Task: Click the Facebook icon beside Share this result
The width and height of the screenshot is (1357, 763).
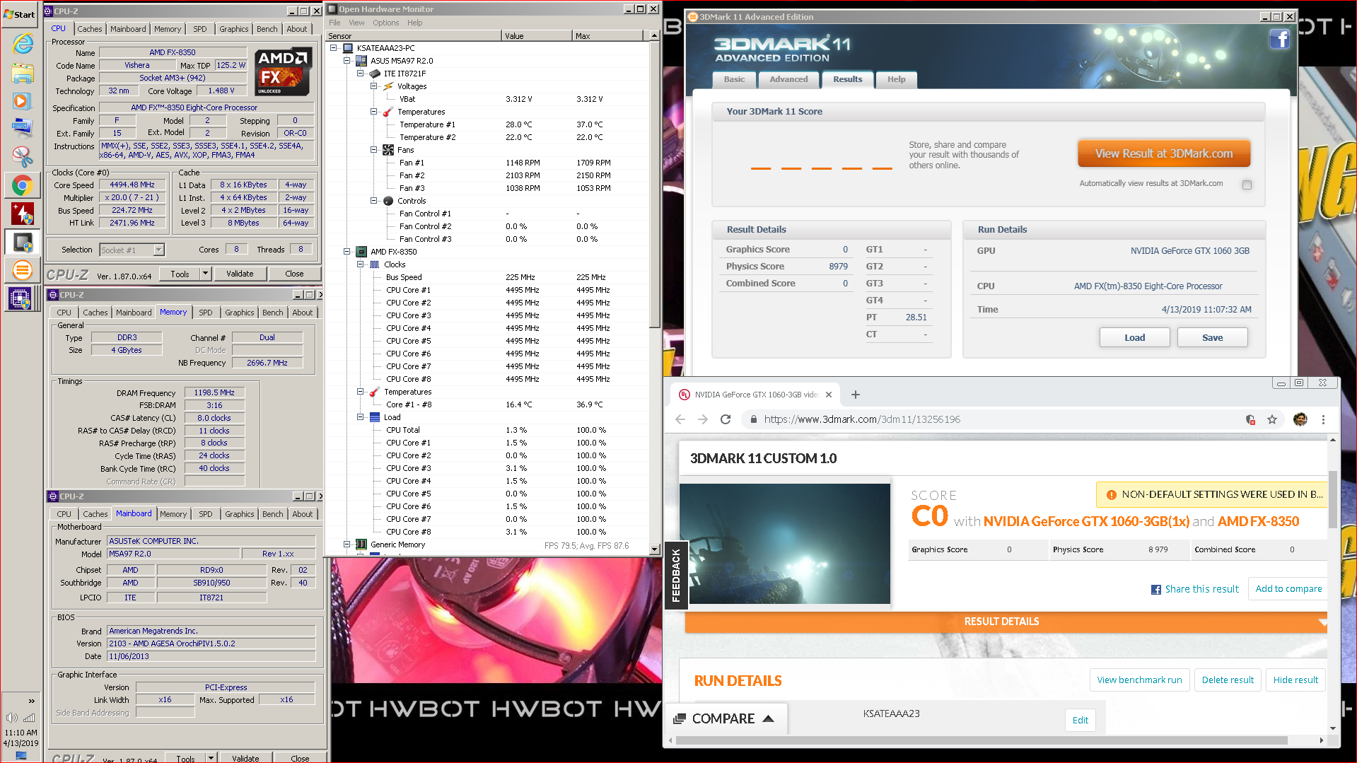Action: [1155, 590]
